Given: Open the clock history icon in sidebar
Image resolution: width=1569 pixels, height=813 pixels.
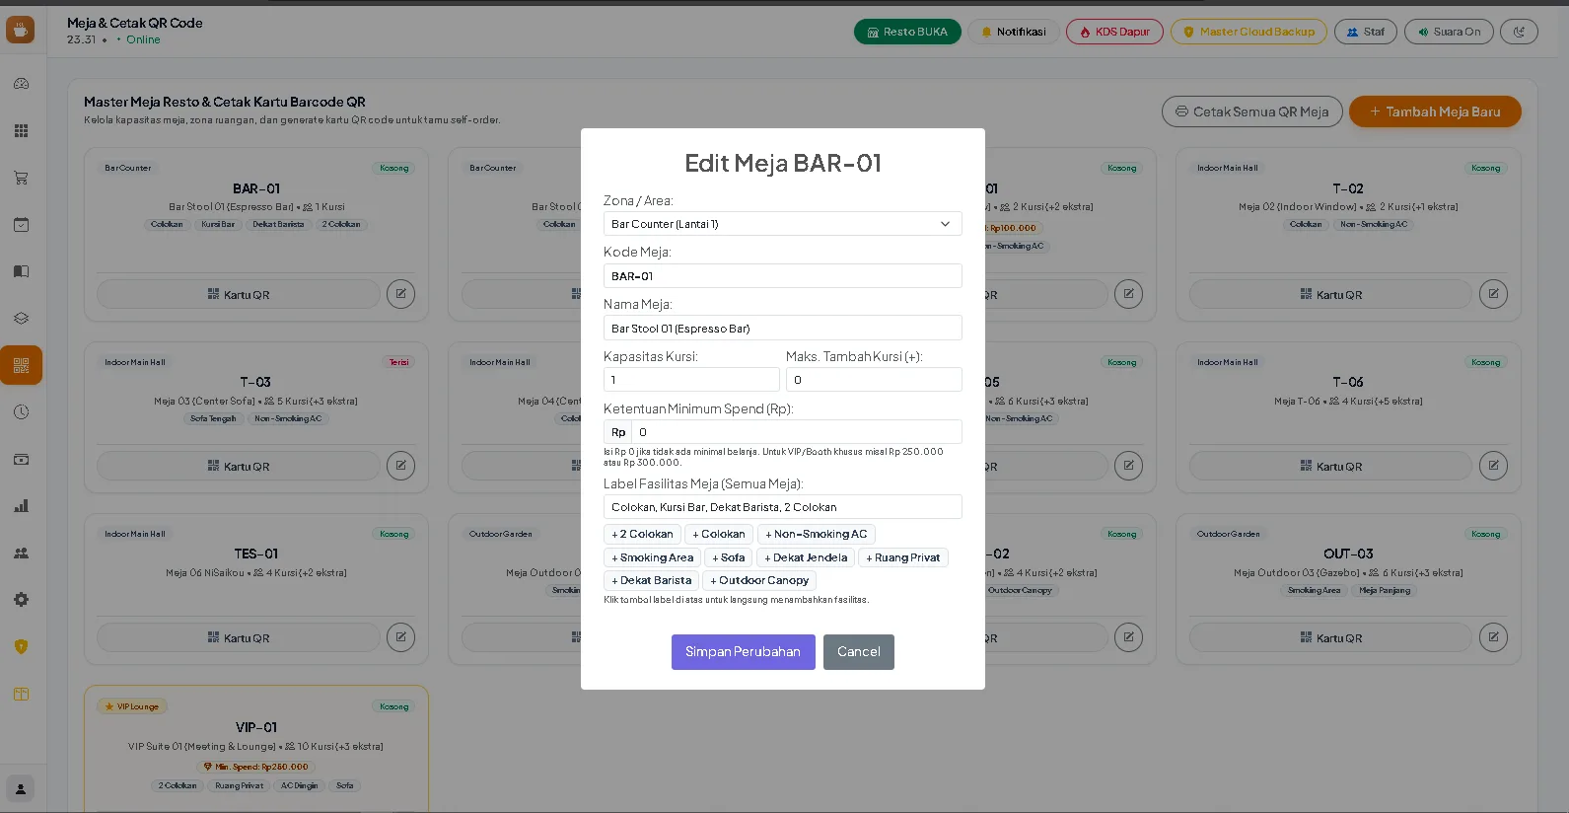Looking at the screenshot, I should coord(21,412).
